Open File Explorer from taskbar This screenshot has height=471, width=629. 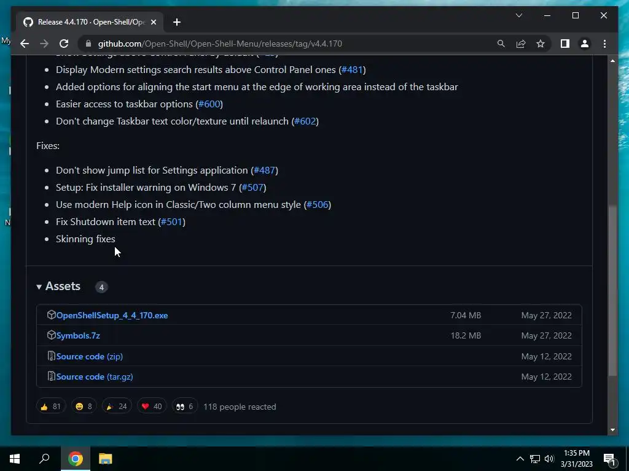click(106, 459)
